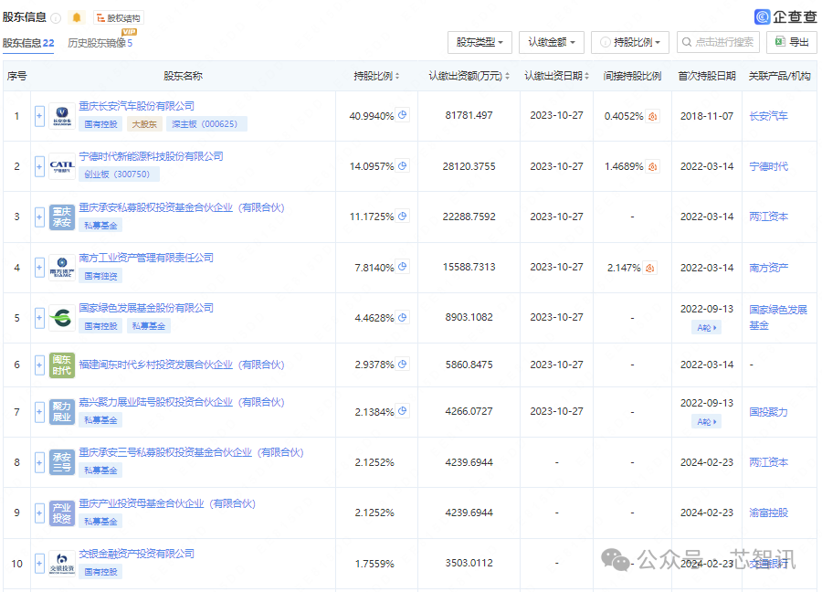Open link 福建闽东时代乡村投资发展合伙企业
822x592 pixels.
tap(182, 365)
